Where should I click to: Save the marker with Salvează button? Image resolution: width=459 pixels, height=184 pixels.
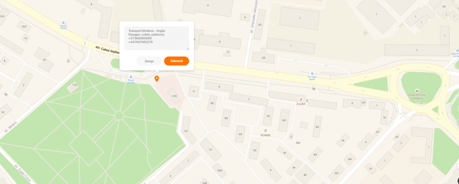pyautogui.click(x=176, y=61)
